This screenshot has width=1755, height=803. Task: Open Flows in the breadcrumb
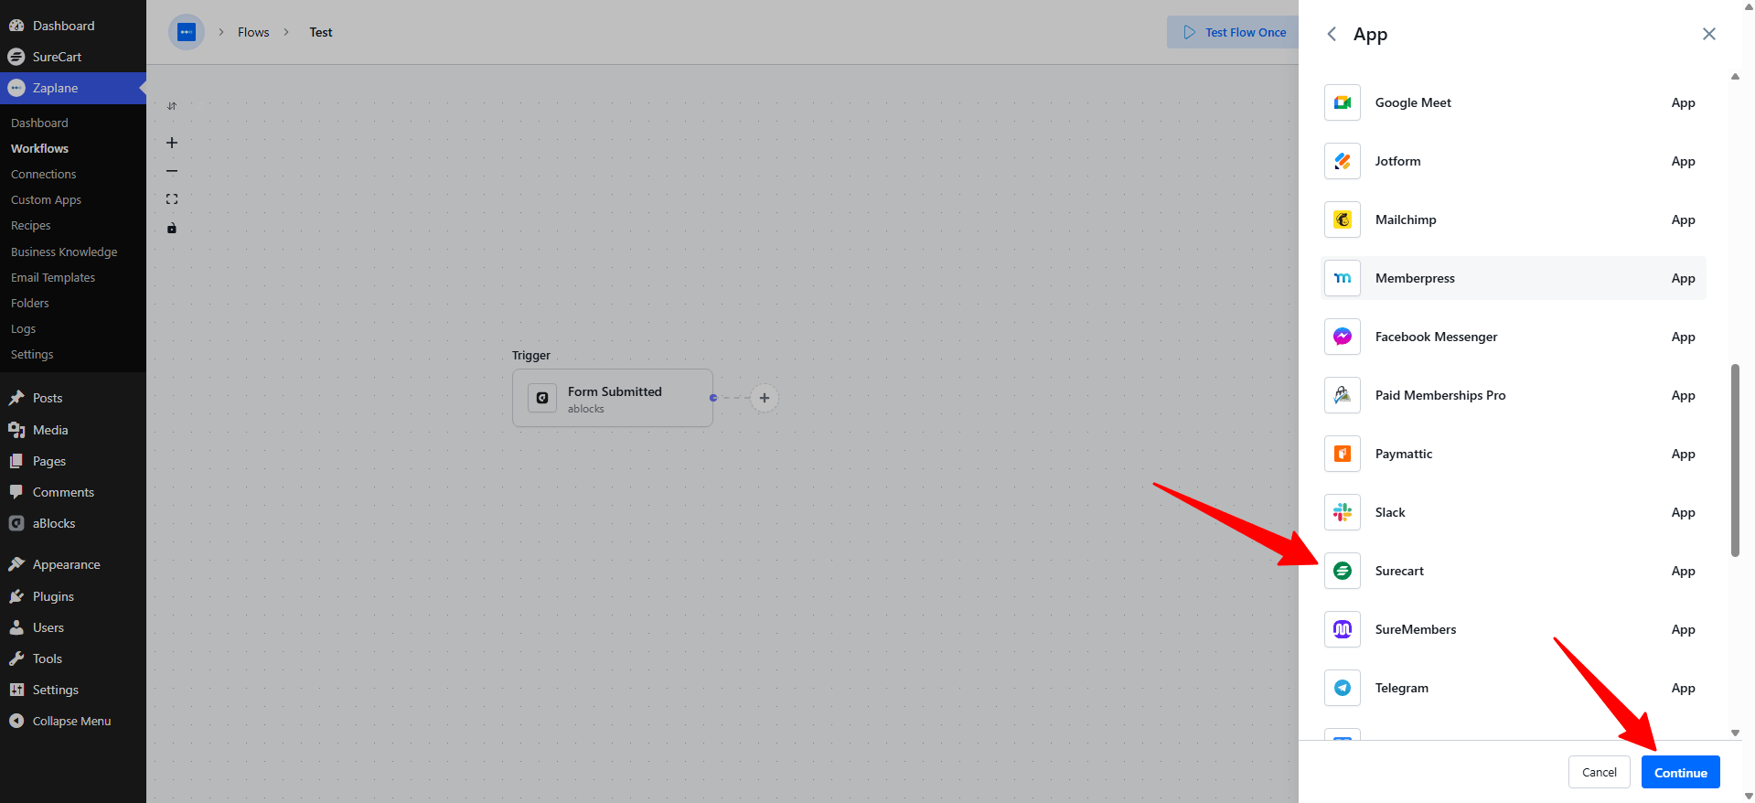(253, 32)
